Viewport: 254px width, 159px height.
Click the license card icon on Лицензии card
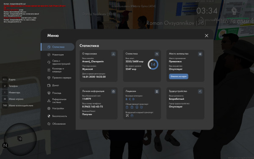[157, 92]
